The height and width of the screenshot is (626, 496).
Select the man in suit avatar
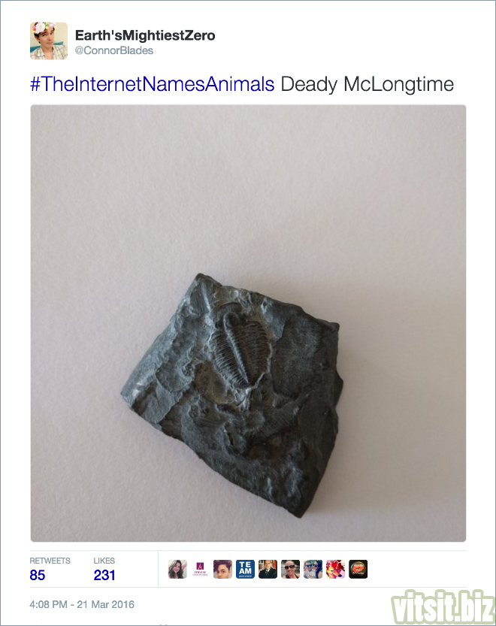tap(268, 570)
